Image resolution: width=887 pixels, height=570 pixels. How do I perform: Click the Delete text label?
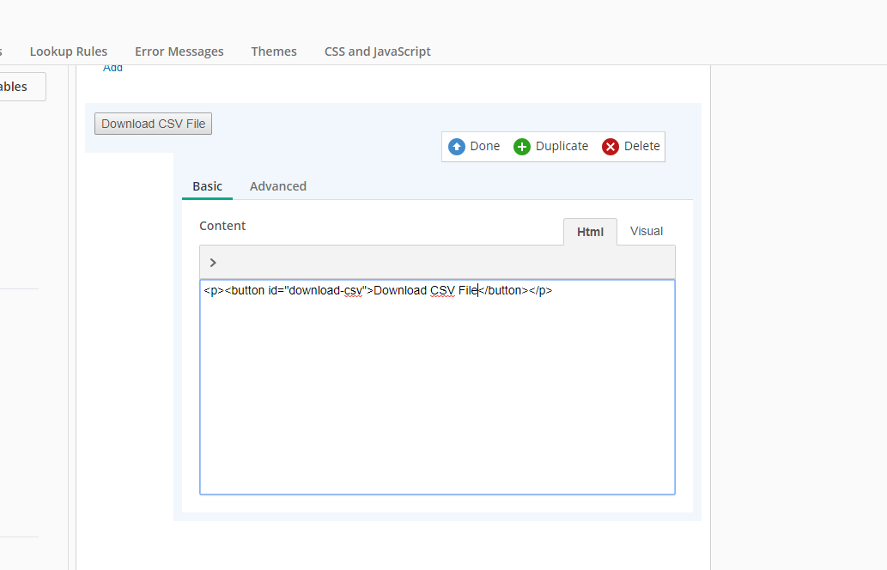(x=641, y=146)
